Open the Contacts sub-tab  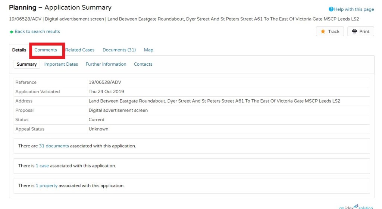click(143, 64)
